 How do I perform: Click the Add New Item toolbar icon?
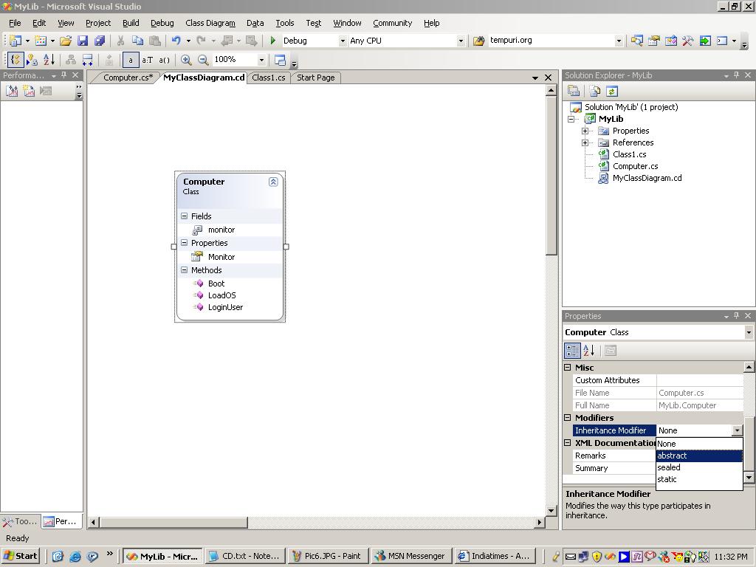point(41,41)
